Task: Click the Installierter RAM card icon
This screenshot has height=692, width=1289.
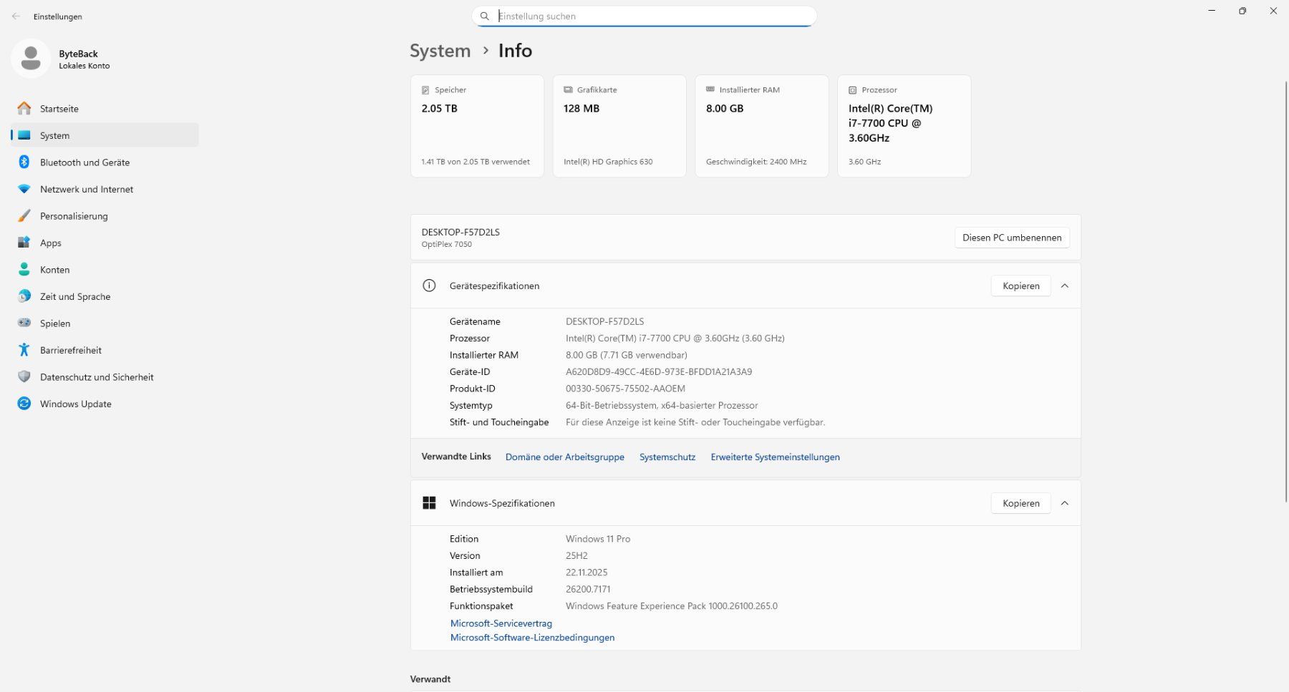Action: point(710,90)
